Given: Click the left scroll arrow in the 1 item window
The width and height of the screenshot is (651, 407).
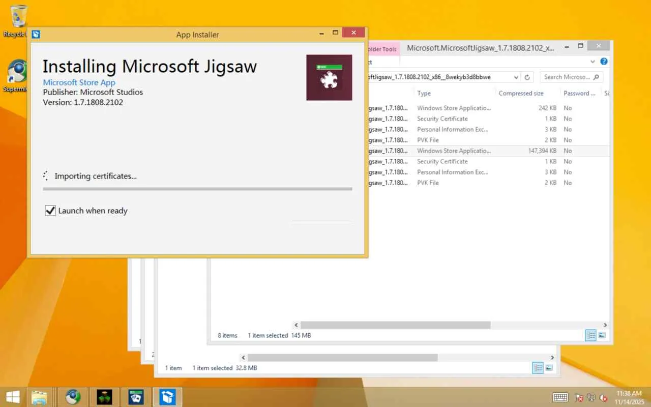Looking at the screenshot, I should click(x=243, y=358).
